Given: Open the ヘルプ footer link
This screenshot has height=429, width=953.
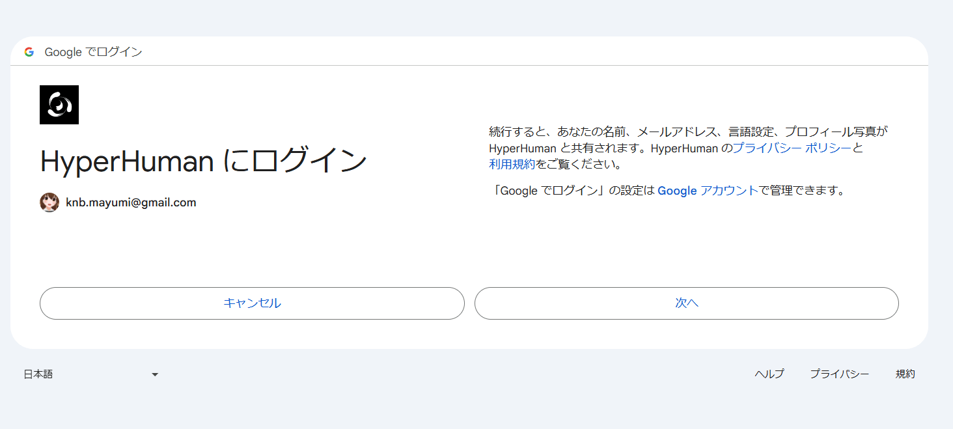Looking at the screenshot, I should (x=769, y=374).
